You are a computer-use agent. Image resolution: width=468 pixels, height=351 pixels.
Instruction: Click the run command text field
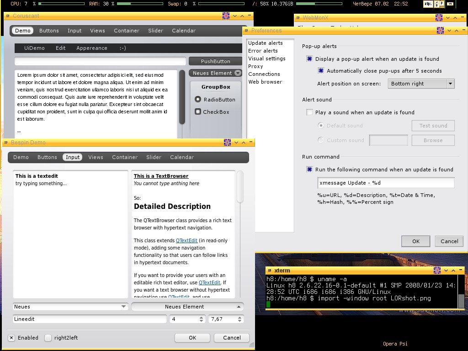point(386,183)
